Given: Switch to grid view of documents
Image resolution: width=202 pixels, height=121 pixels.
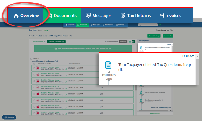Looking at the screenshot, I should coord(130,42).
